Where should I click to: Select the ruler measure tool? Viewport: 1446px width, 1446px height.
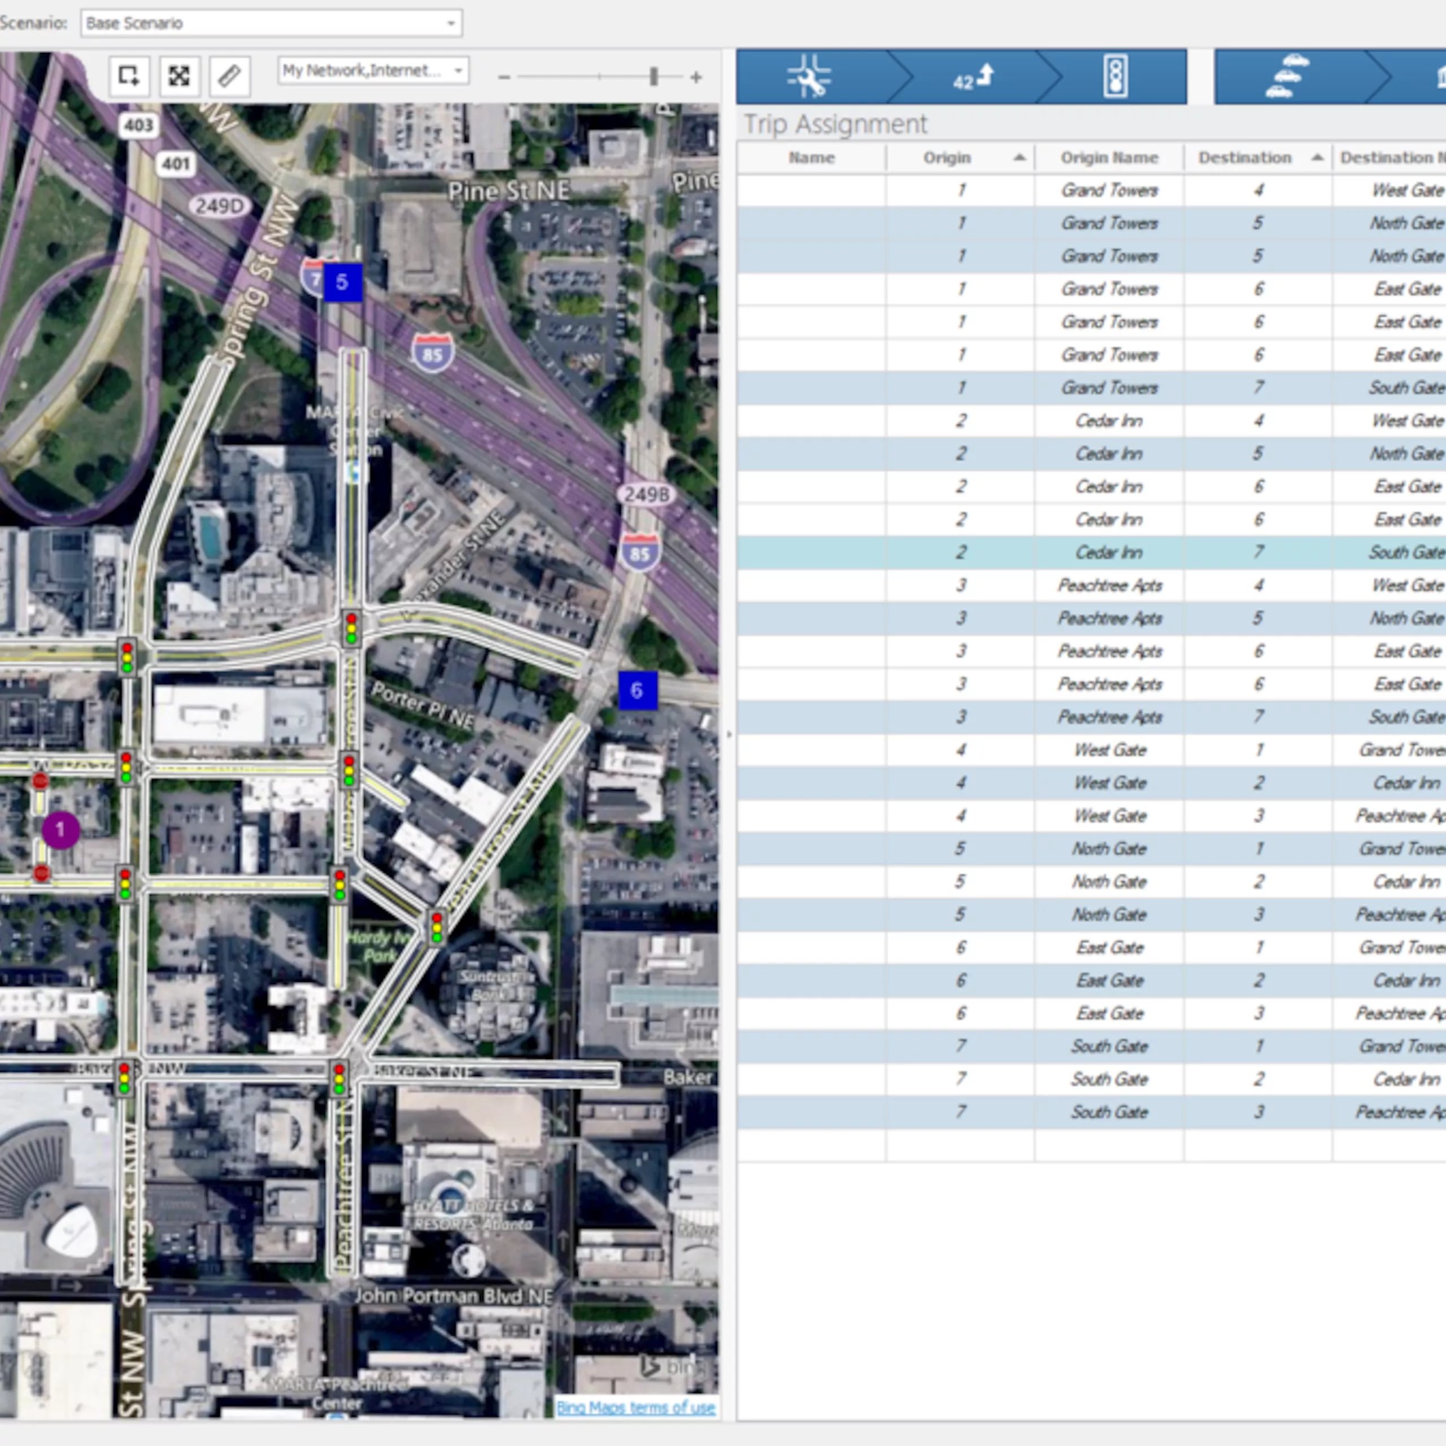pos(229,76)
